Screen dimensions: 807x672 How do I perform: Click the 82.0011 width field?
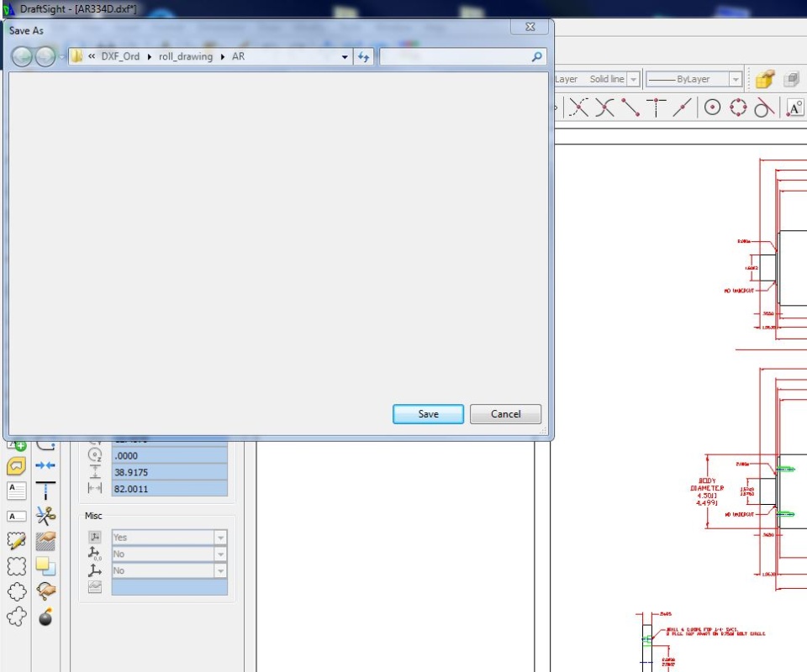[169, 488]
